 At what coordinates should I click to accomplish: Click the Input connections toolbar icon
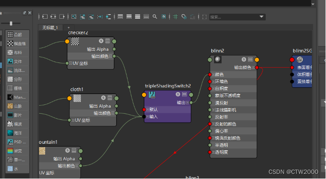(45, 16)
